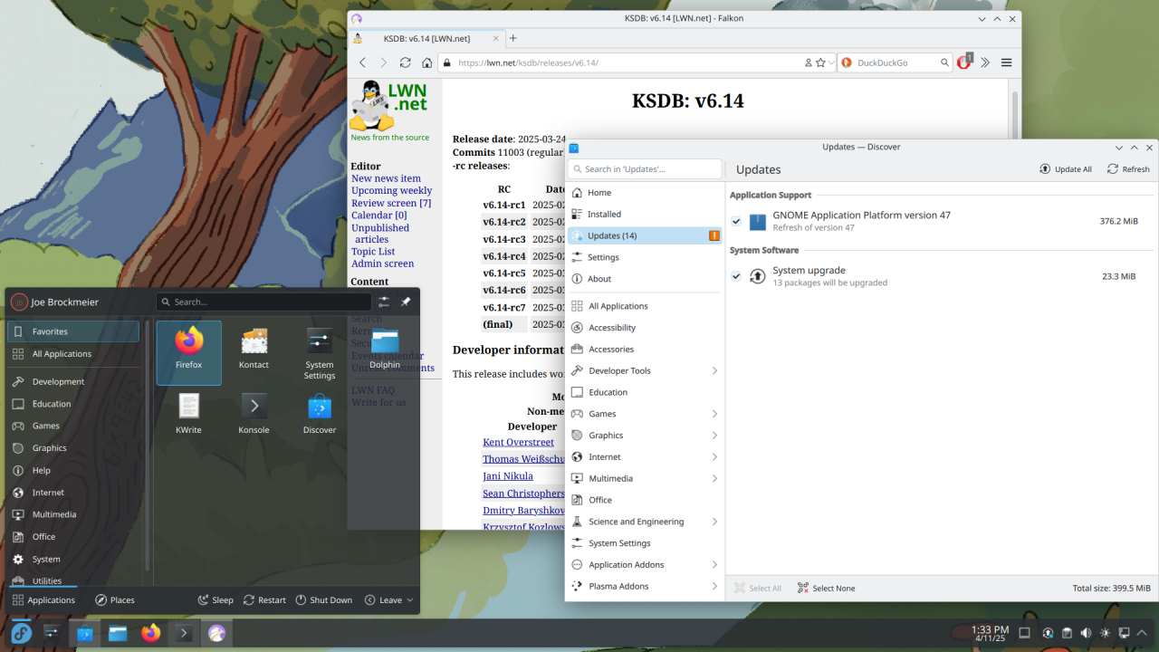
Task: Select Installed in the Discover sidebar
Action: coord(604,214)
